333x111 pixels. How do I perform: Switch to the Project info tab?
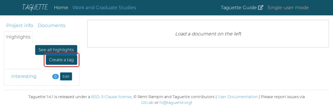click(19, 25)
